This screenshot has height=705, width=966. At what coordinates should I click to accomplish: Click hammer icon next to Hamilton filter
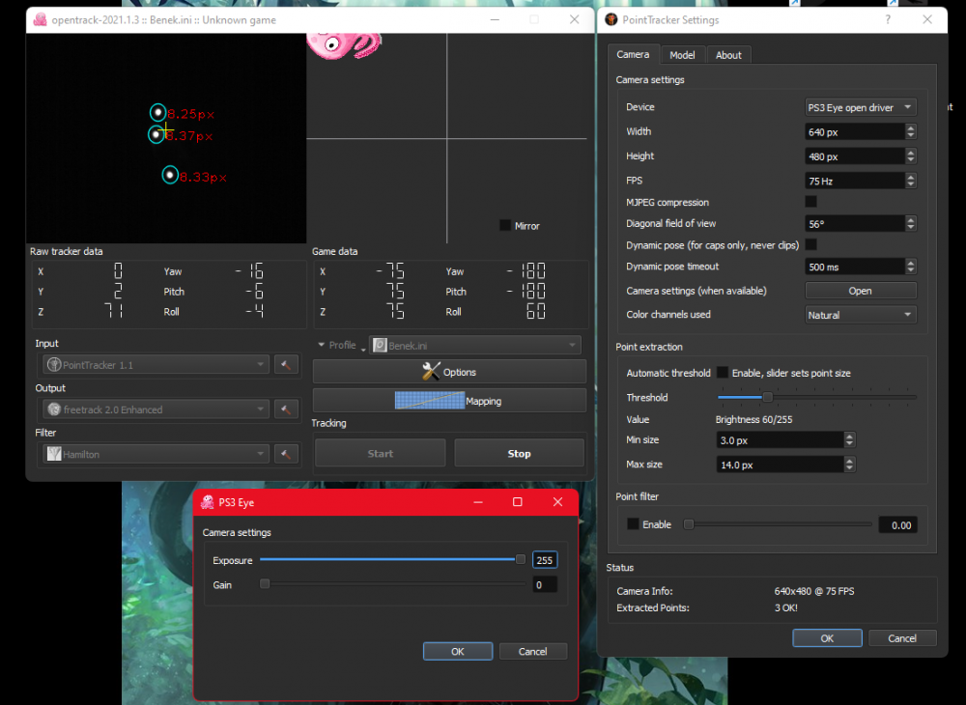click(286, 454)
